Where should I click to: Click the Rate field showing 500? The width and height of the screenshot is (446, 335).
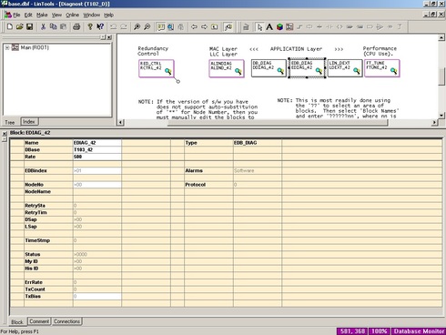[x=97, y=157]
